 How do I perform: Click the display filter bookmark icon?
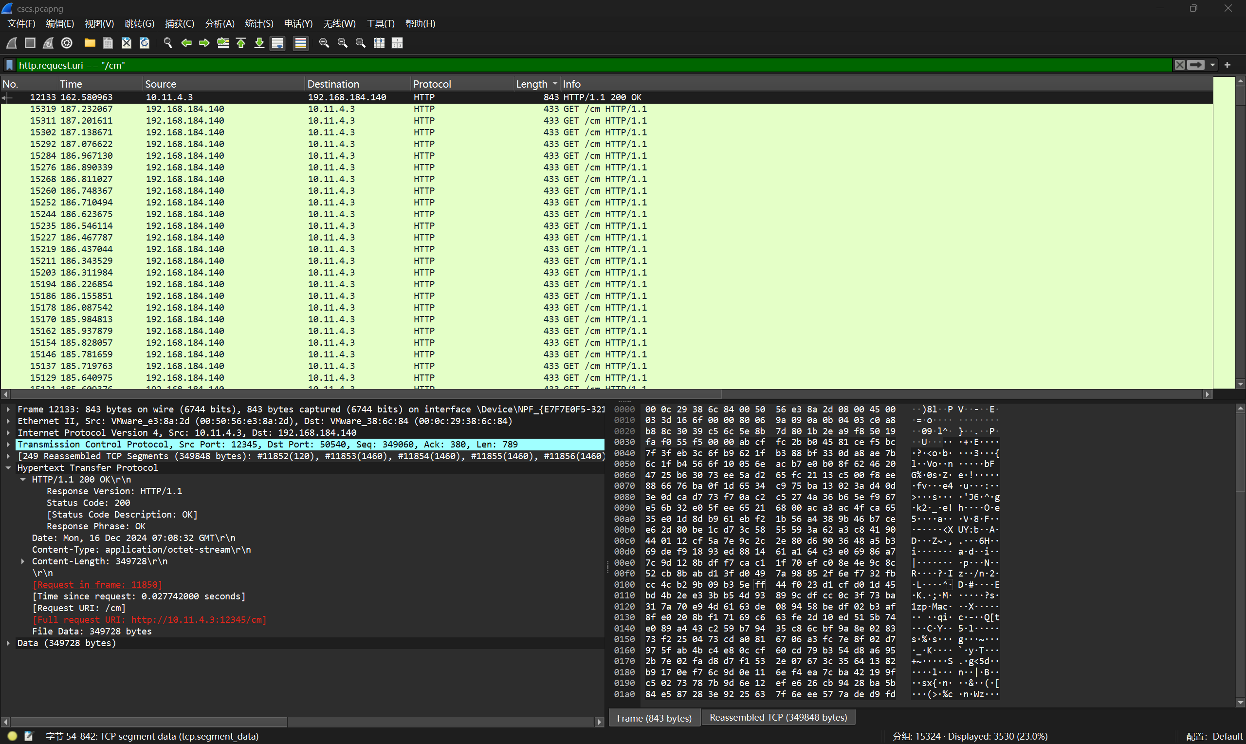(x=9, y=65)
